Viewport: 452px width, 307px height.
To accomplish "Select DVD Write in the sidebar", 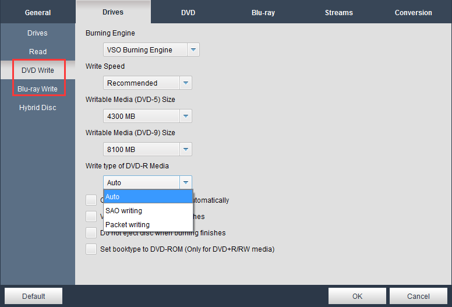I will click(x=37, y=70).
